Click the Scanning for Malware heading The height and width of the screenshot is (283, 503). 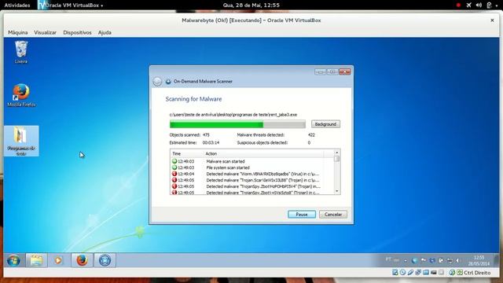pyautogui.click(x=193, y=99)
